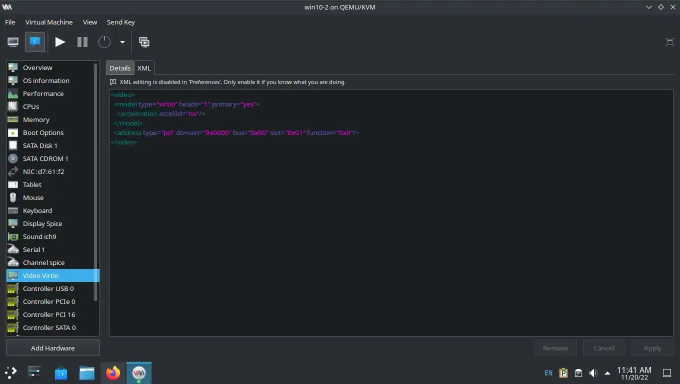This screenshot has height=384, width=680.
Task: Open file manager from taskbar
Action: click(x=87, y=372)
